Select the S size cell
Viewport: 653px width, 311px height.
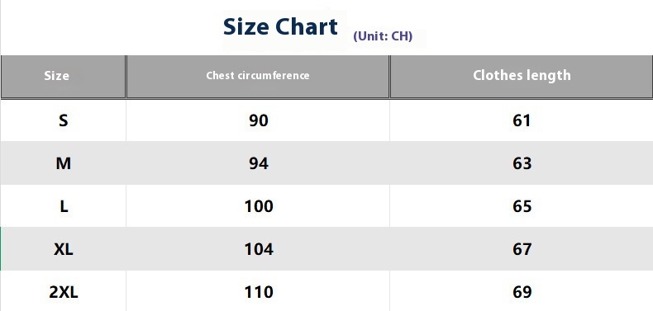click(64, 120)
